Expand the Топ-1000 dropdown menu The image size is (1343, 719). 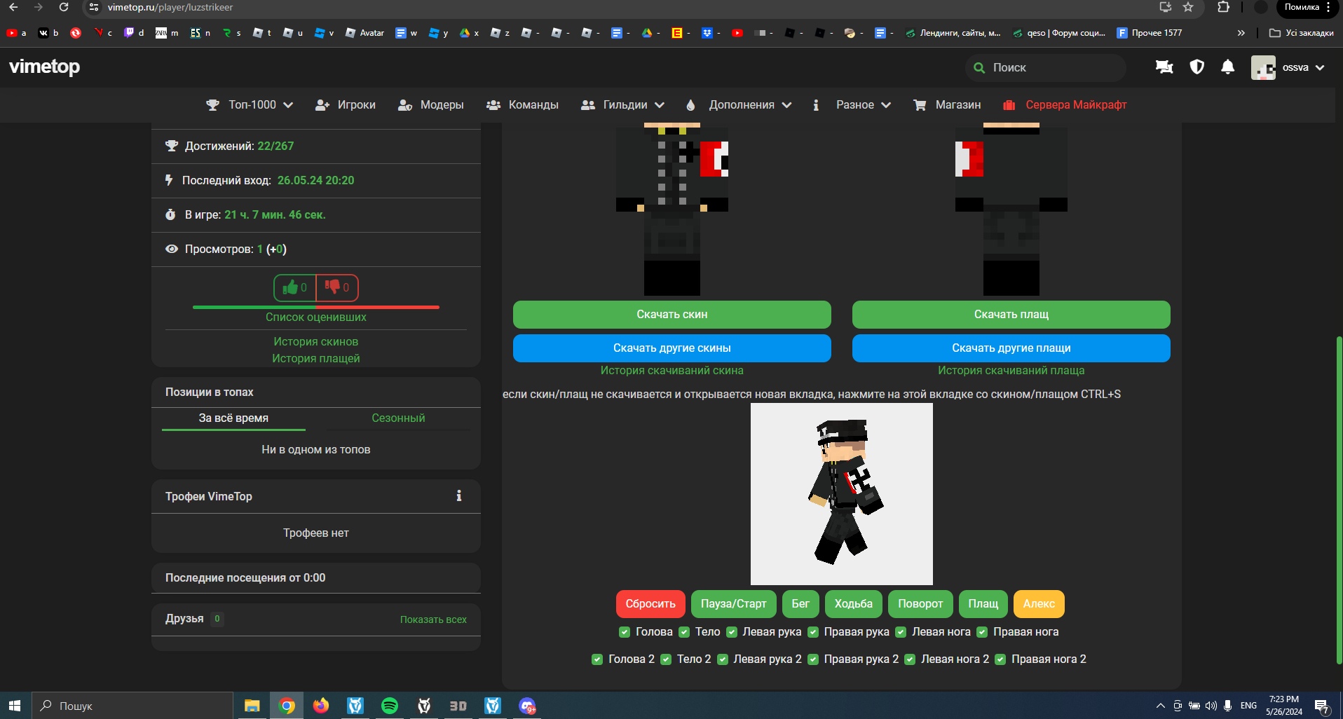[250, 105]
